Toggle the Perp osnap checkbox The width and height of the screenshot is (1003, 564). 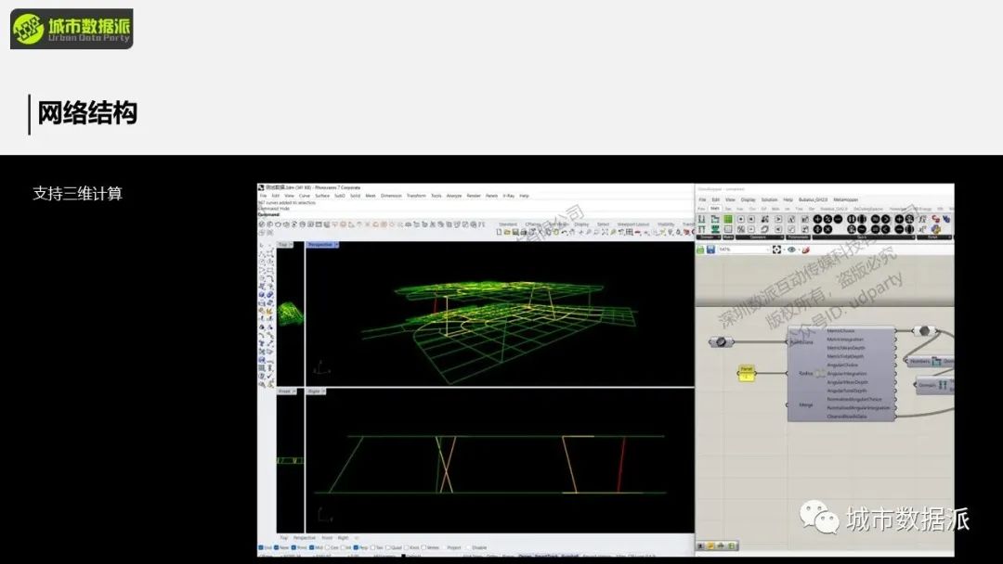tap(355, 547)
